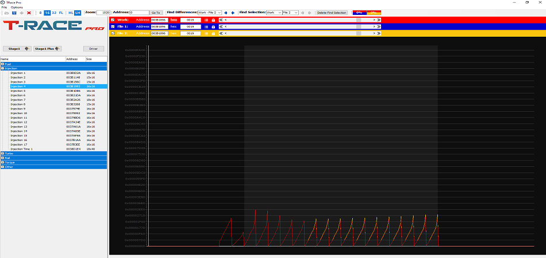Go to next difference with right arrow
Image resolution: width=546 pixels, height=258 pixels.
point(233,12)
